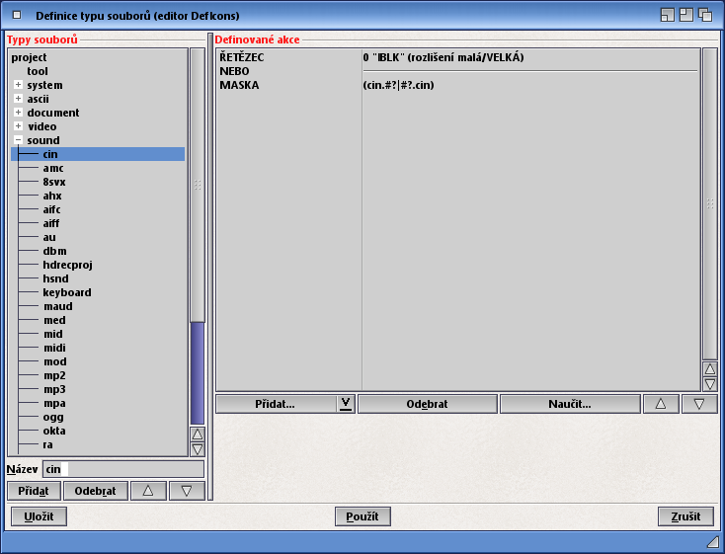Click the window resize gadget in bottom-right corner
The image size is (725, 554).
click(x=712, y=542)
